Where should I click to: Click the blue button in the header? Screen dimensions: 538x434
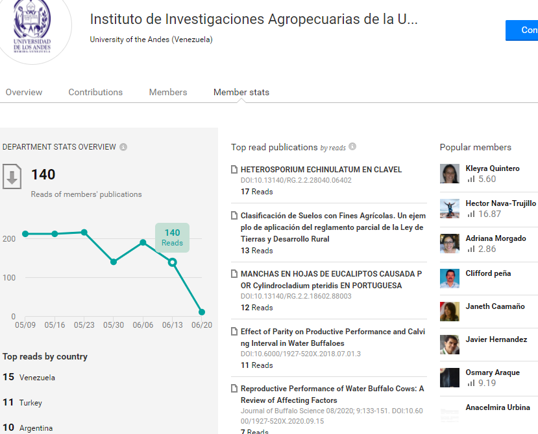coord(522,30)
